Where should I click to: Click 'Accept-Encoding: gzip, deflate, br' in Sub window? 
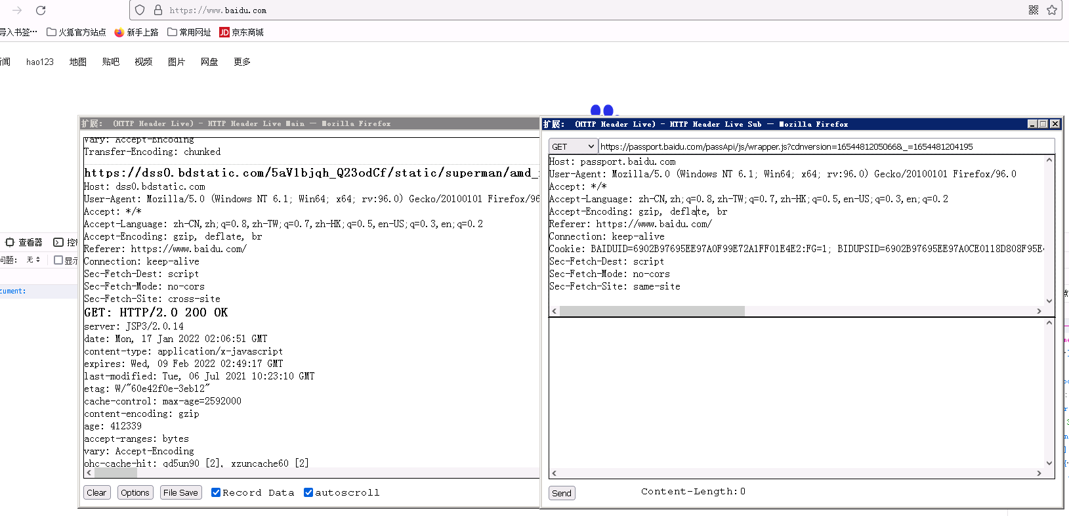pyautogui.click(x=639, y=211)
